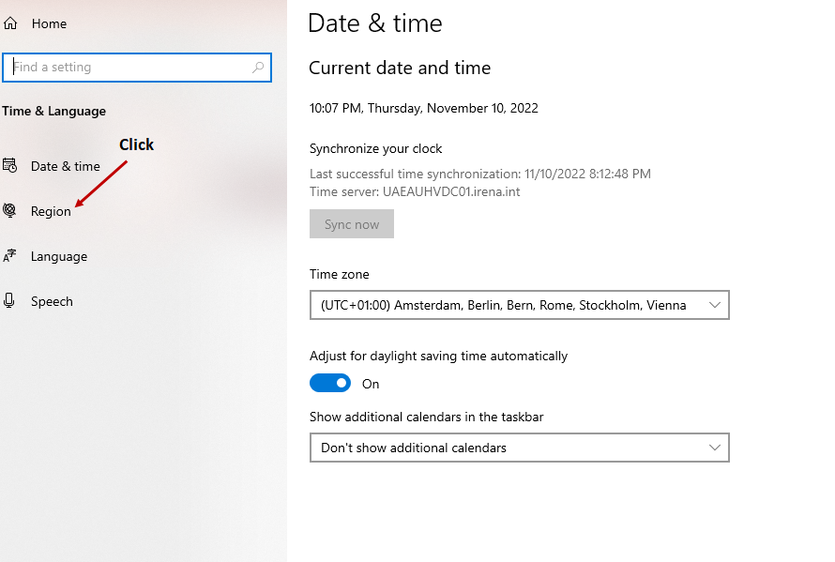Open the additional calendars dropdown
Viewport: 835px width, 562px height.
pyautogui.click(x=519, y=448)
